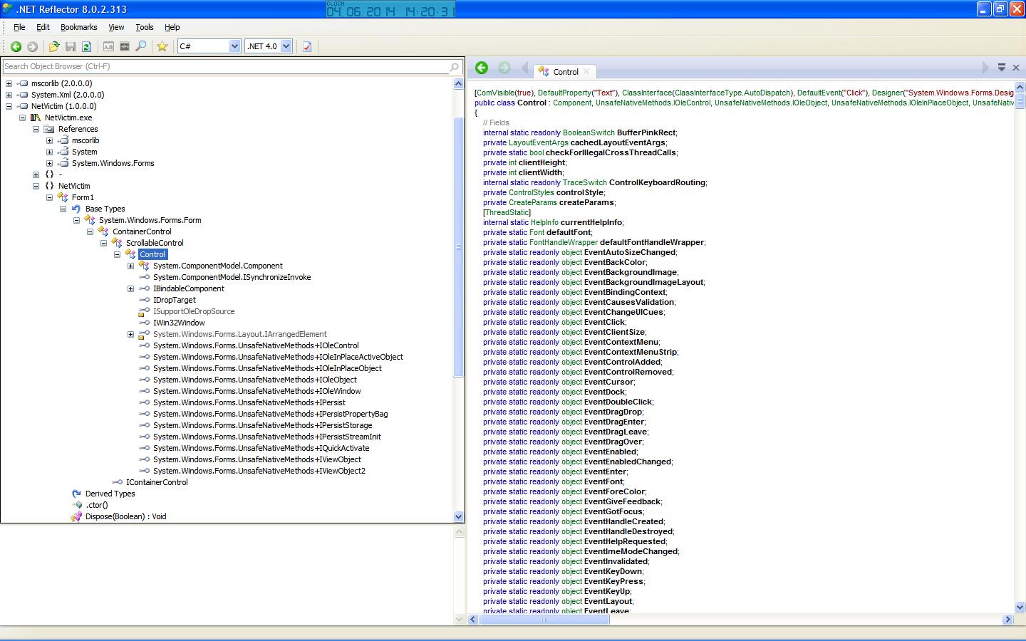The width and height of the screenshot is (1026, 641).
Task: Go back using code pane green arrow
Action: [x=482, y=68]
